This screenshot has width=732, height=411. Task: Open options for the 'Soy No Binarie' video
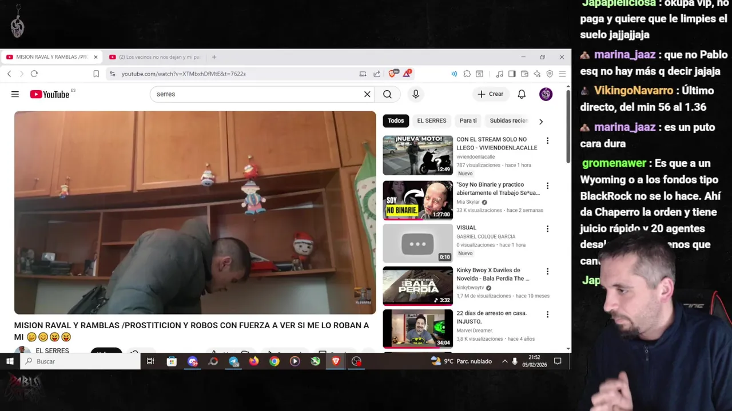547,186
